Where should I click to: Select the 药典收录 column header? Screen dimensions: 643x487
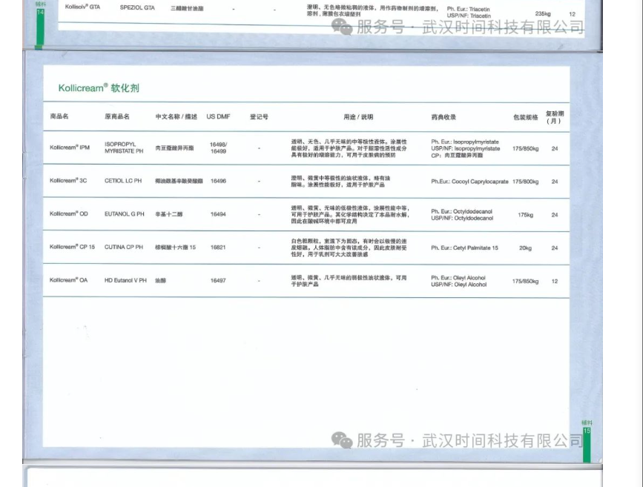(443, 117)
